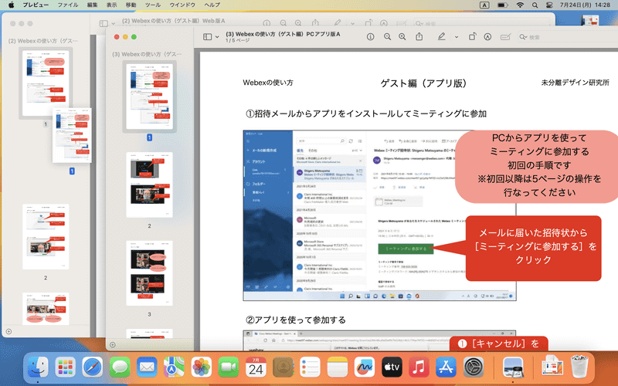Open the ウインドウ menu
The image size is (618, 386).
(x=182, y=5)
